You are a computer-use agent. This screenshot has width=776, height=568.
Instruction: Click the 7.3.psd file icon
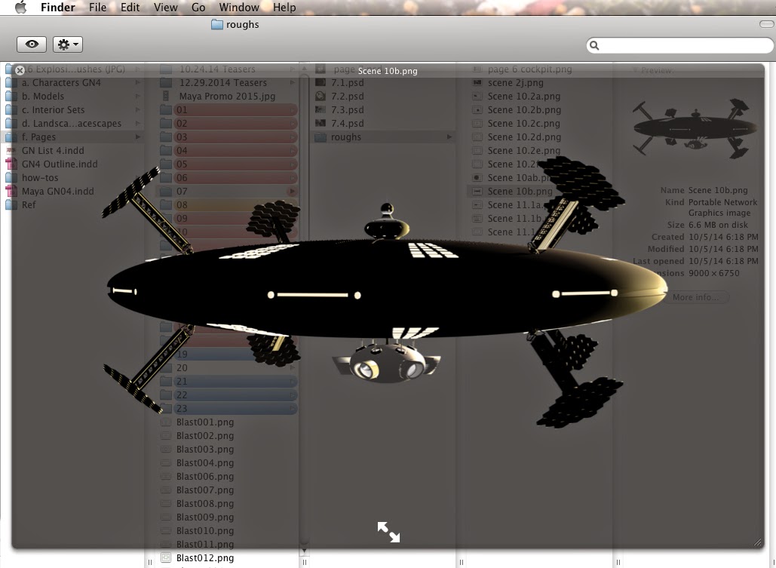click(x=321, y=110)
